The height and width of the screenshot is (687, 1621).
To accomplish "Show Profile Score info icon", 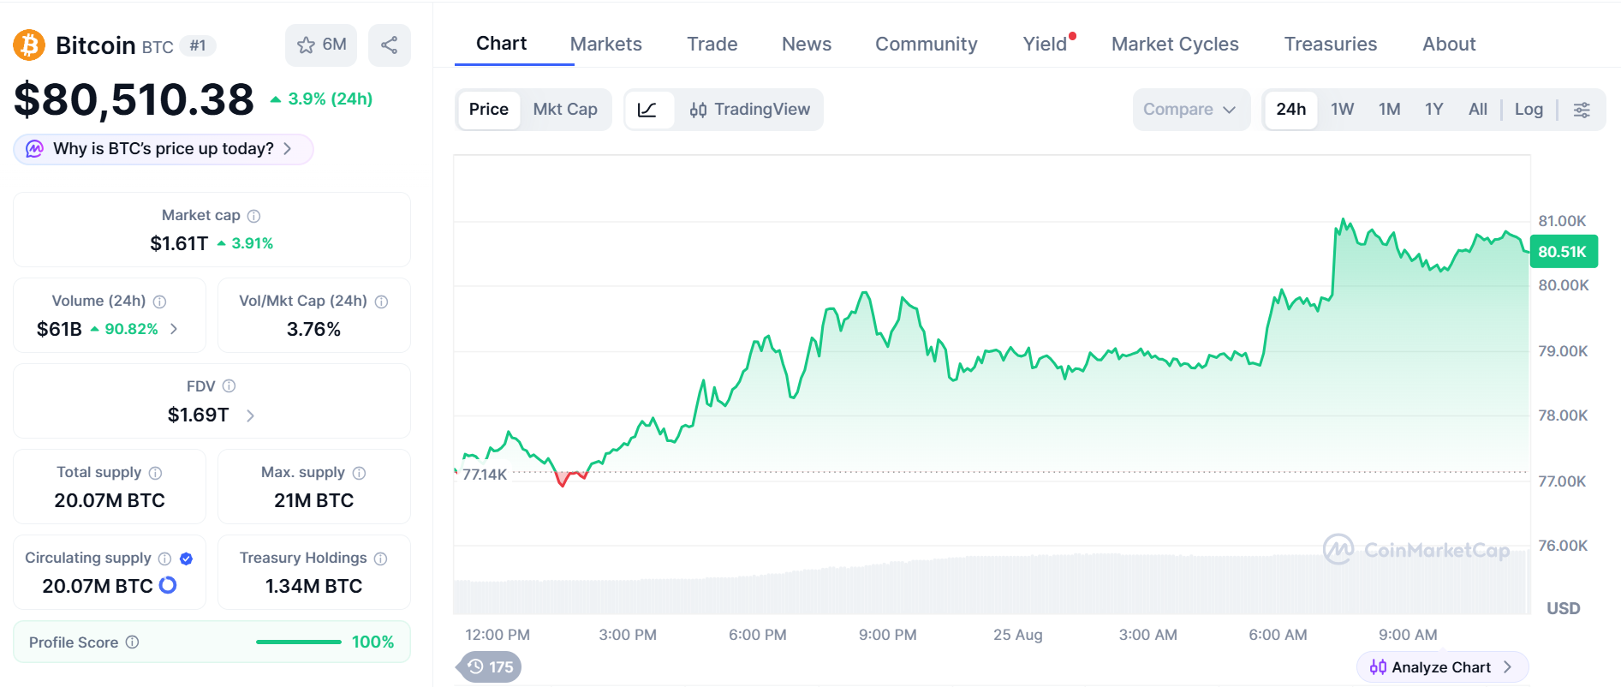I will (132, 642).
